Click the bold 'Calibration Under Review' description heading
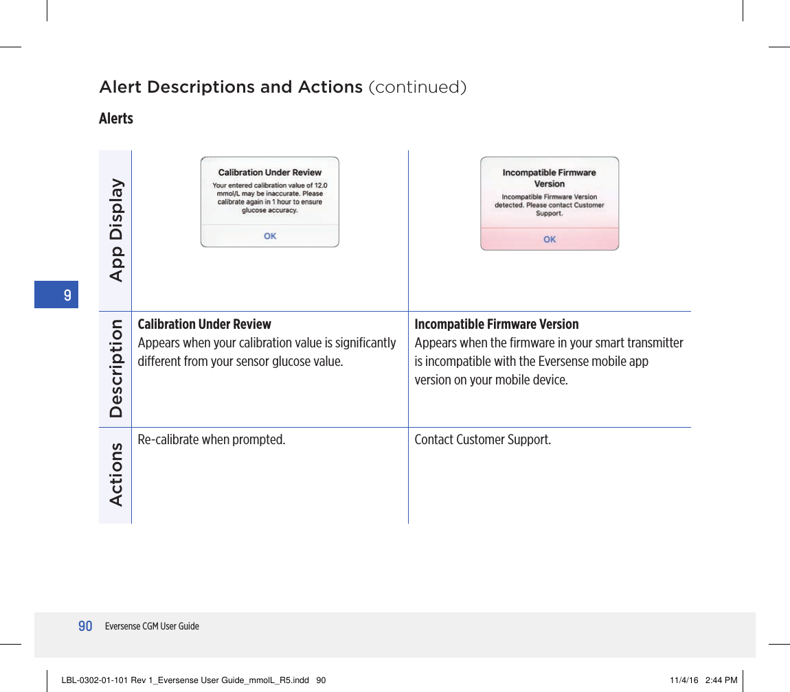 pos(204,324)
